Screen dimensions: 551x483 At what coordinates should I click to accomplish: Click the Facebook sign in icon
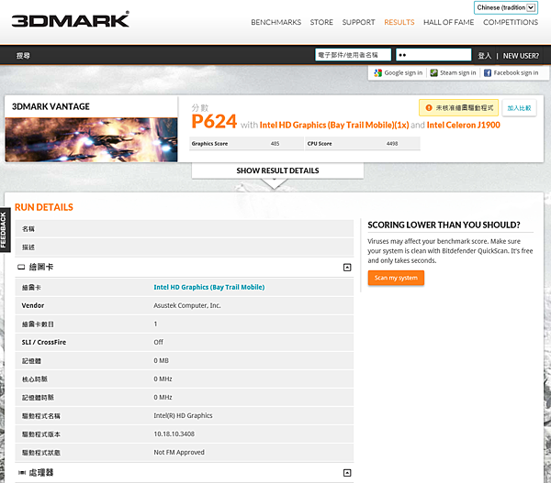[488, 72]
